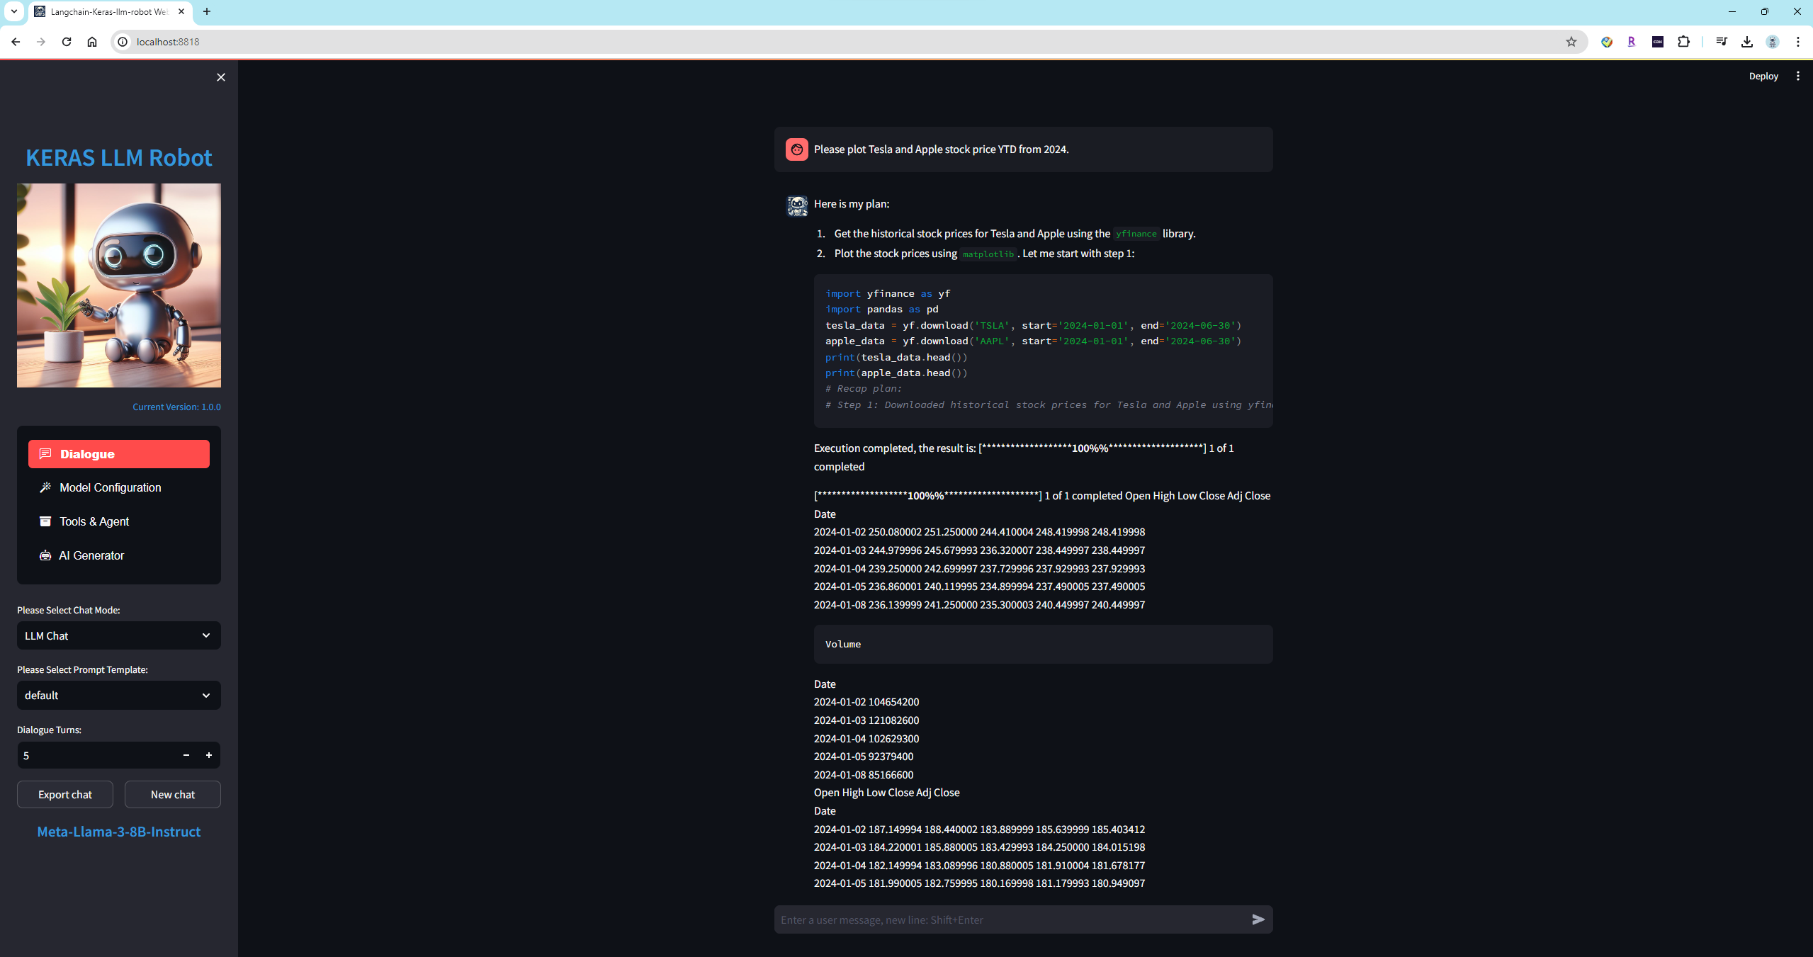Focus the user message input field

pyautogui.click(x=1010, y=919)
